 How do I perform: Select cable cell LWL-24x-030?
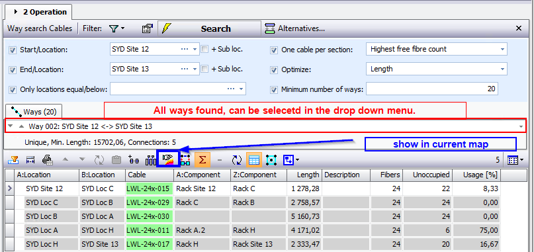coord(149,216)
